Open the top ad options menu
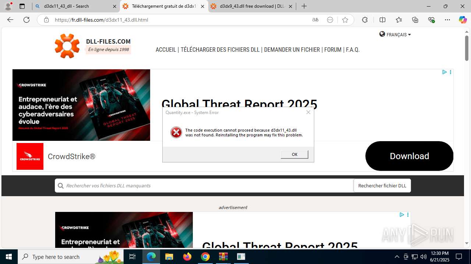This screenshot has height=264, width=471. 450,72
